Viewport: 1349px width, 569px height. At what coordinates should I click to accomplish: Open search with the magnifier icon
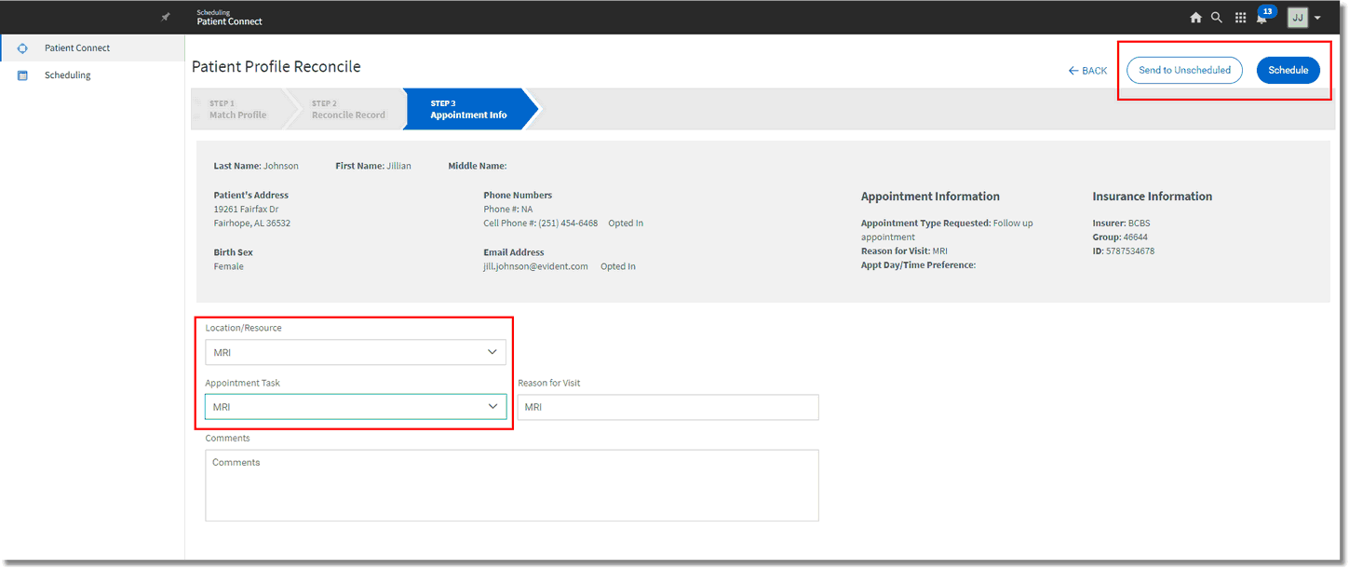click(1217, 17)
